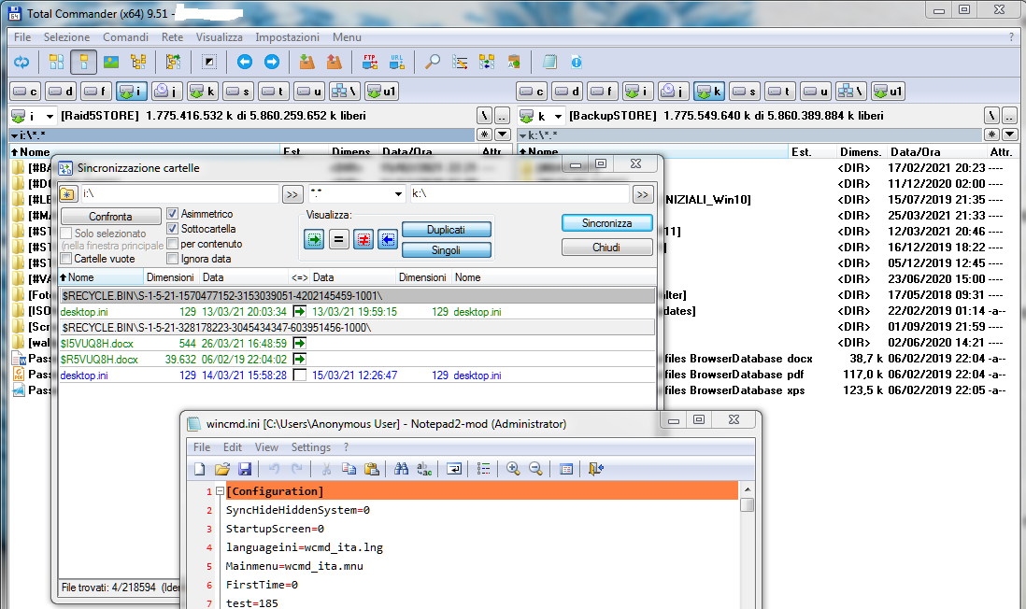Click the multi-rename tool icon

460,63
